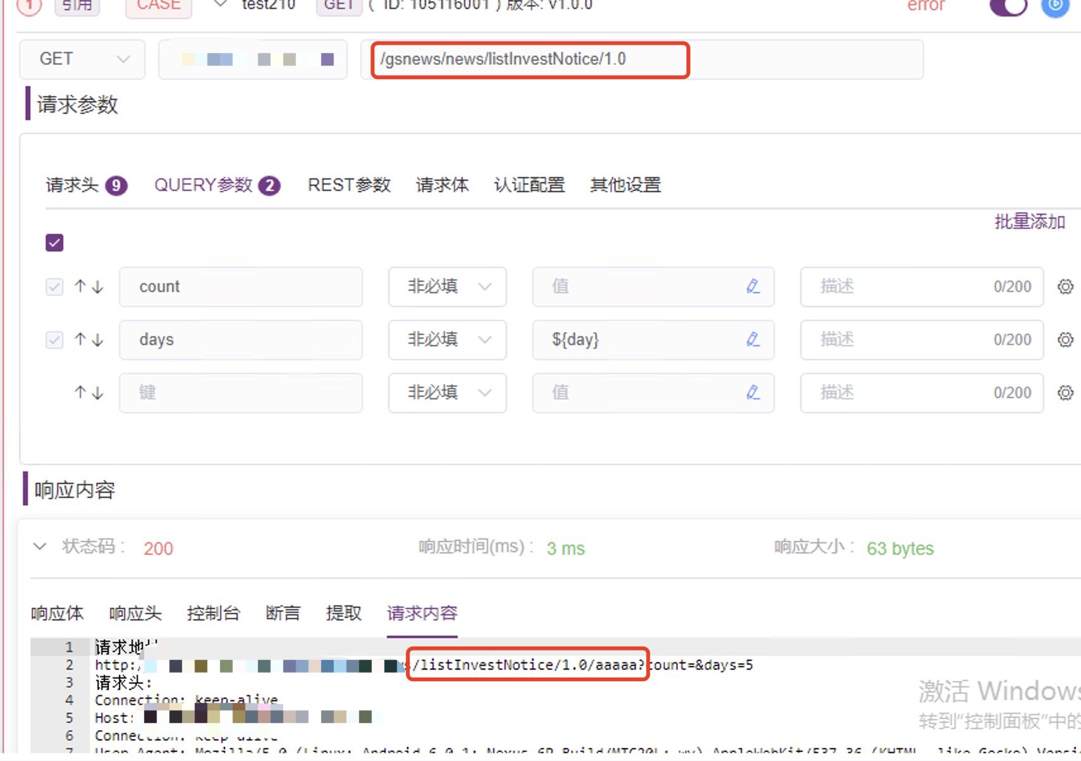Screen dimensions: 1081x761
Task: Open settings gear on the days row
Action: (x=1065, y=339)
